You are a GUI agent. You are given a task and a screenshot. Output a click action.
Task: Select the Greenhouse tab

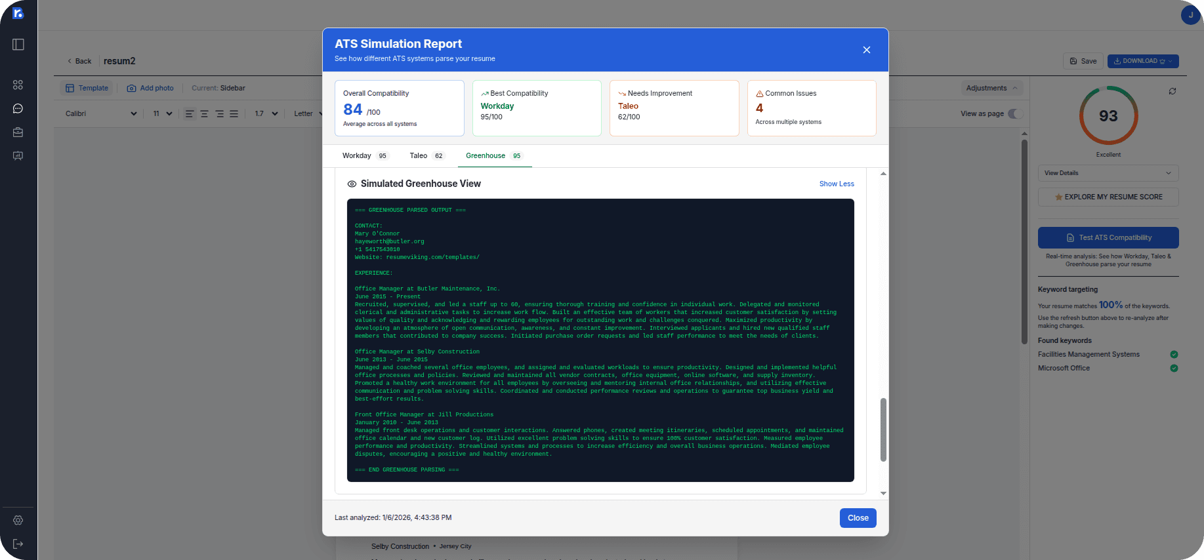pyautogui.click(x=494, y=155)
